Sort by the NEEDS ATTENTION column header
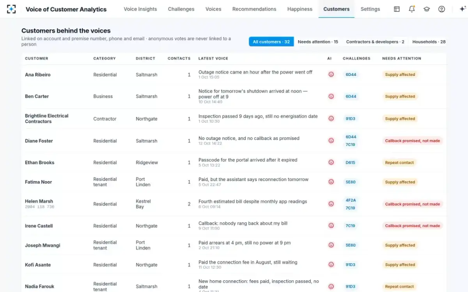 pos(402,58)
